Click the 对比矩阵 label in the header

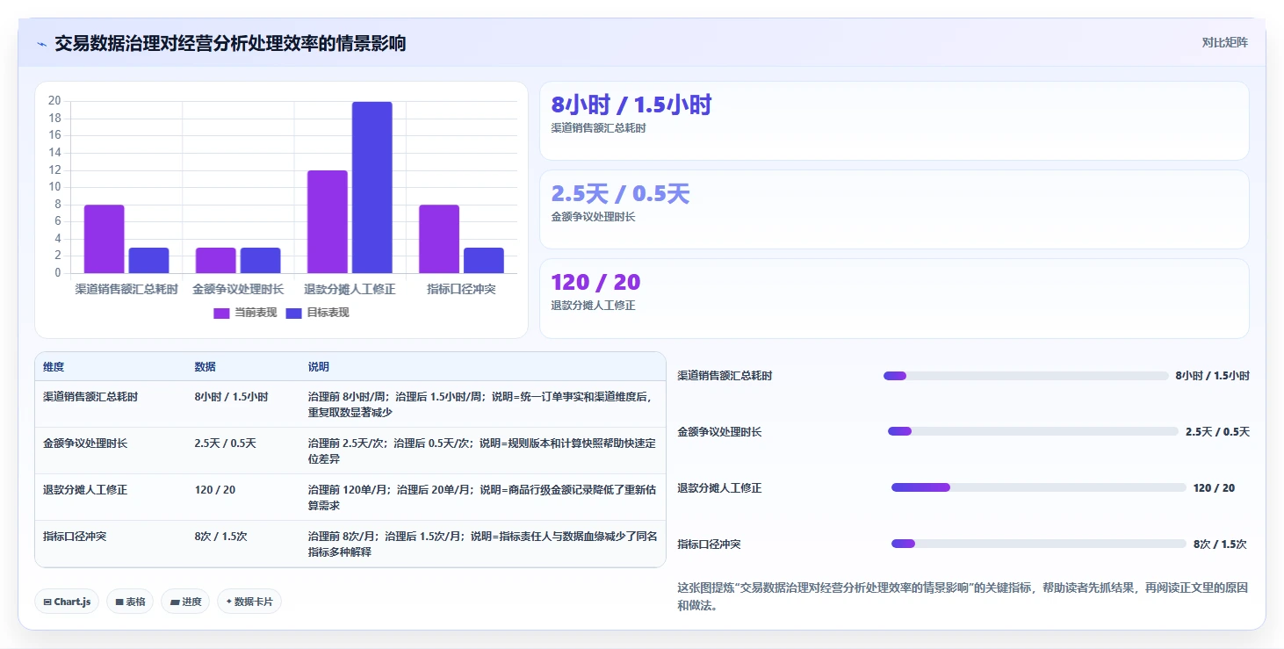point(1225,42)
